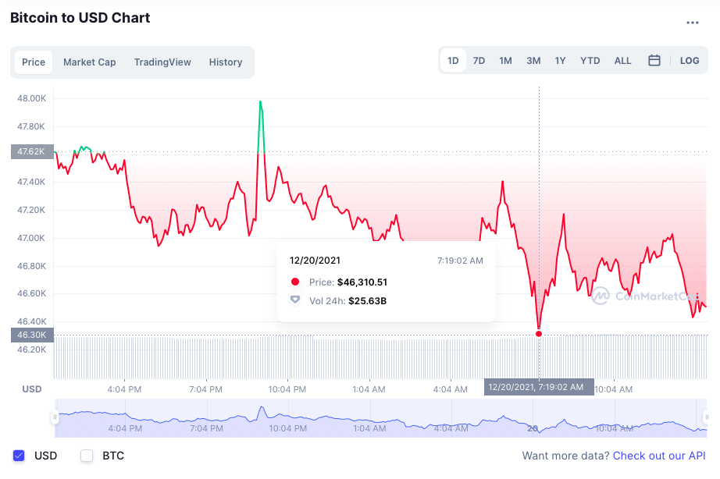
Task: Select the 3M time range
Action: pyautogui.click(x=533, y=59)
